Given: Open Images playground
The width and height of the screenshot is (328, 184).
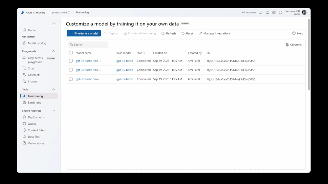Looking at the screenshot, I should click(33, 82).
